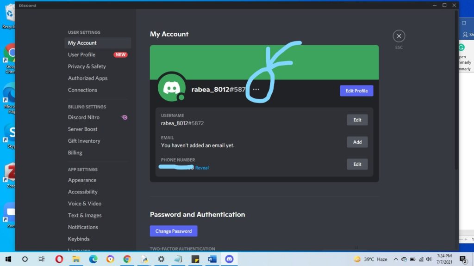The width and height of the screenshot is (474, 266).
Task: Open Keybinds settings
Action: tap(98, 239)
